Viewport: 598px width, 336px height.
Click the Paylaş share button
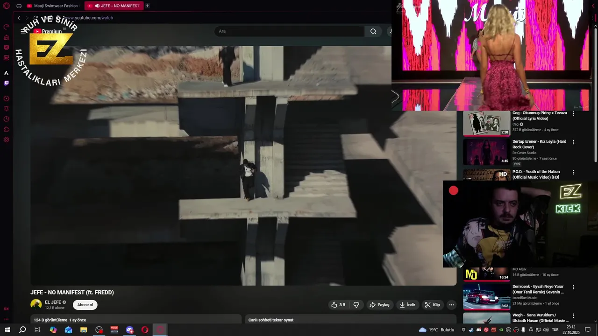(x=379, y=305)
